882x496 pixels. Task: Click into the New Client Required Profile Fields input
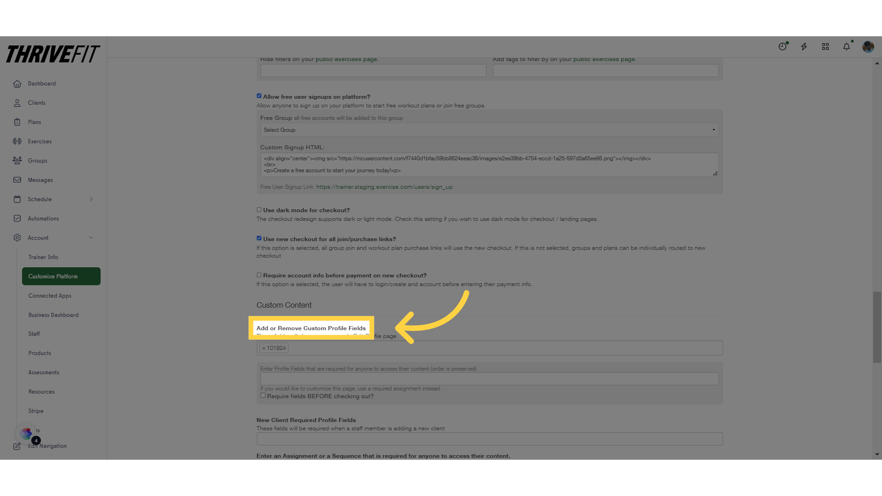[x=489, y=440]
